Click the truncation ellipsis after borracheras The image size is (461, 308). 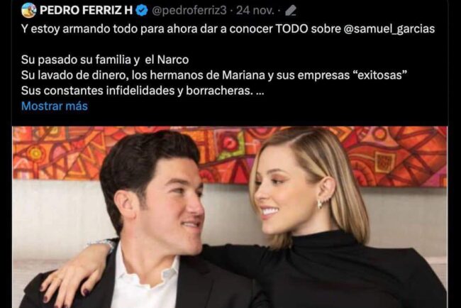click(260, 91)
